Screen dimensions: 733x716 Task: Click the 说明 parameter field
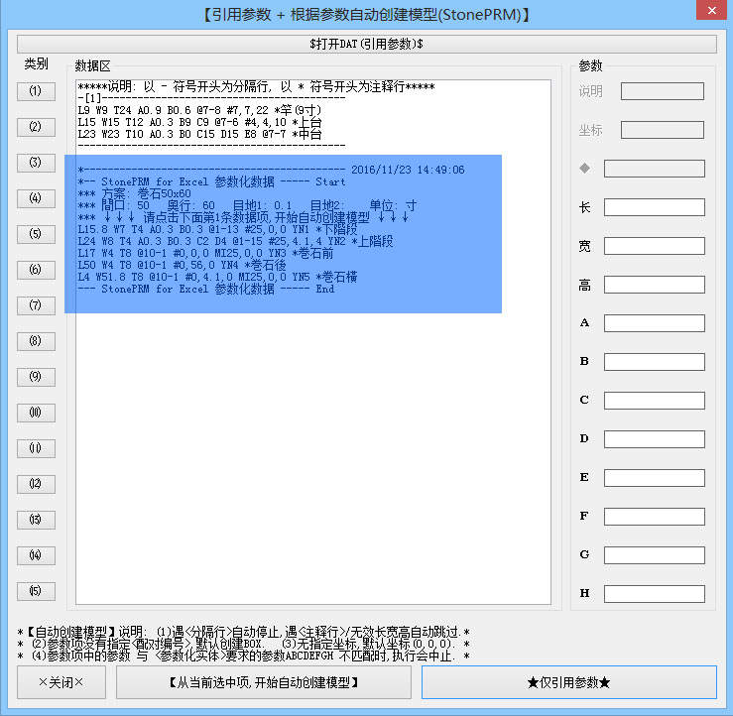coord(663,91)
